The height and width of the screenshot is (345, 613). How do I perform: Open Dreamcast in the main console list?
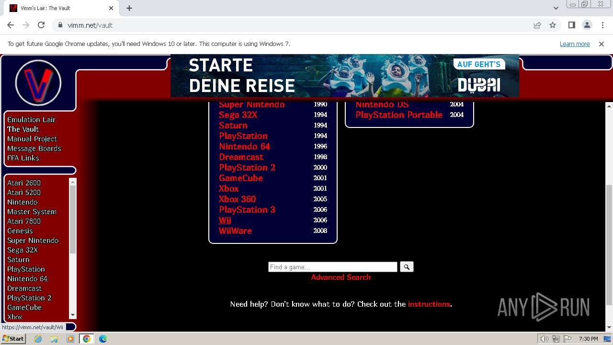point(241,157)
